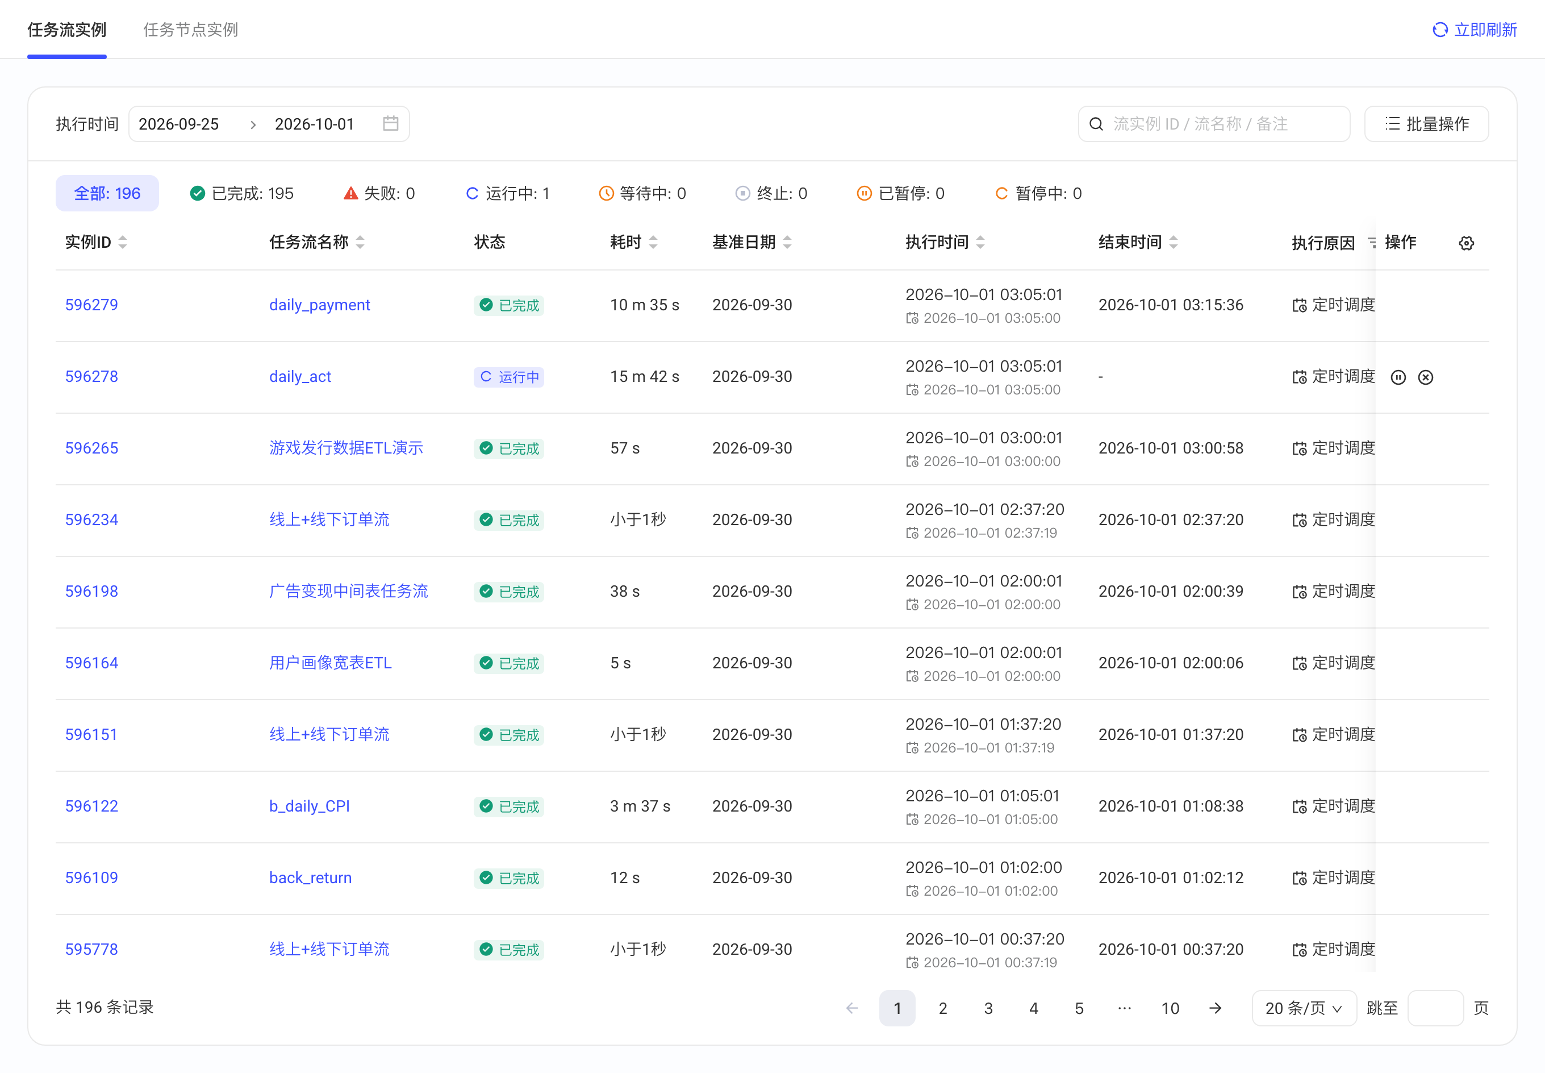Go to page 5
1545x1073 pixels.
pos(1079,1008)
